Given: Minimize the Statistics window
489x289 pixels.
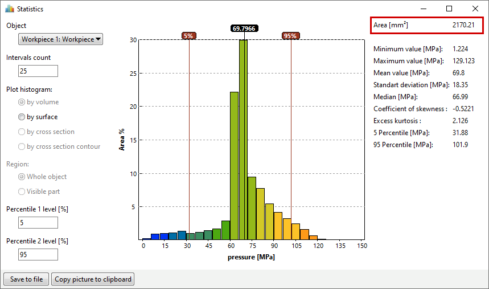Looking at the screenshot, I should (x=423, y=9).
